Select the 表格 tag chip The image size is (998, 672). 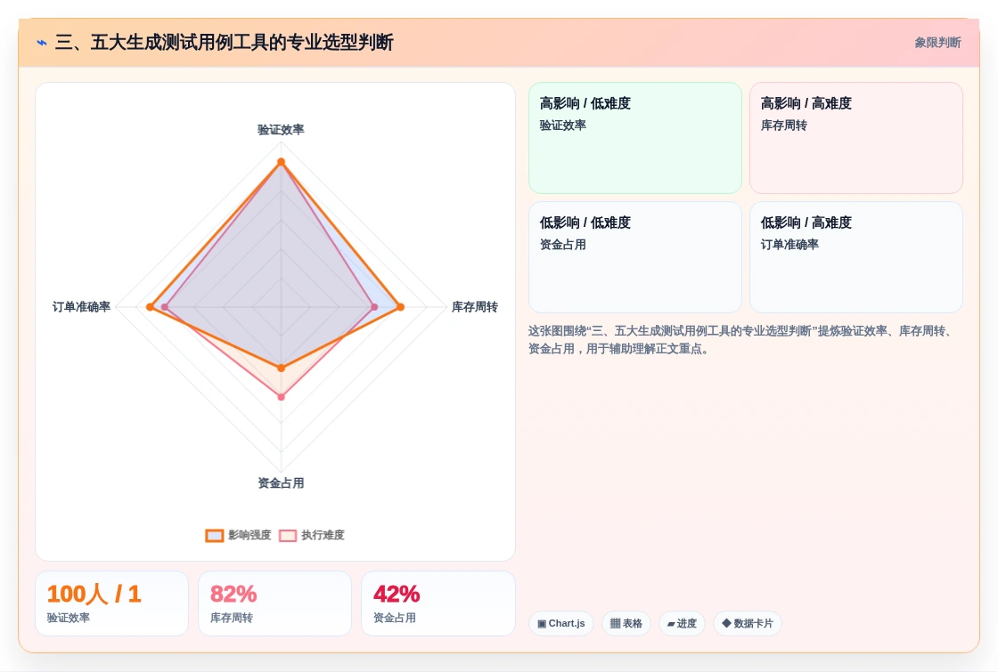click(x=626, y=624)
